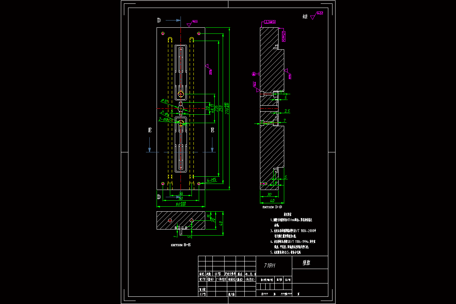Viewport: 456px width, 304px height.
Task: Select the '270' overall height dimension
Action: (227, 108)
